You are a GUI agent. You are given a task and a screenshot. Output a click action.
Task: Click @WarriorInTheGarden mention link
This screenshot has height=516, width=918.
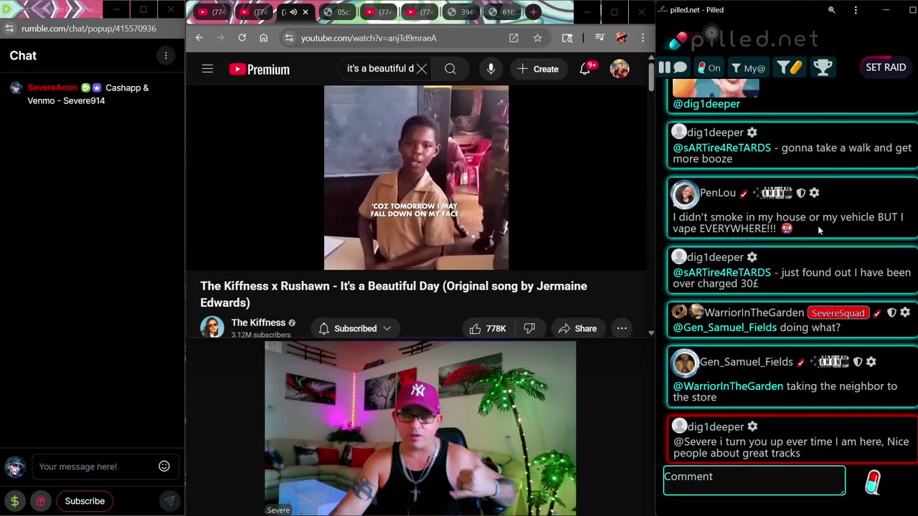[x=728, y=386]
